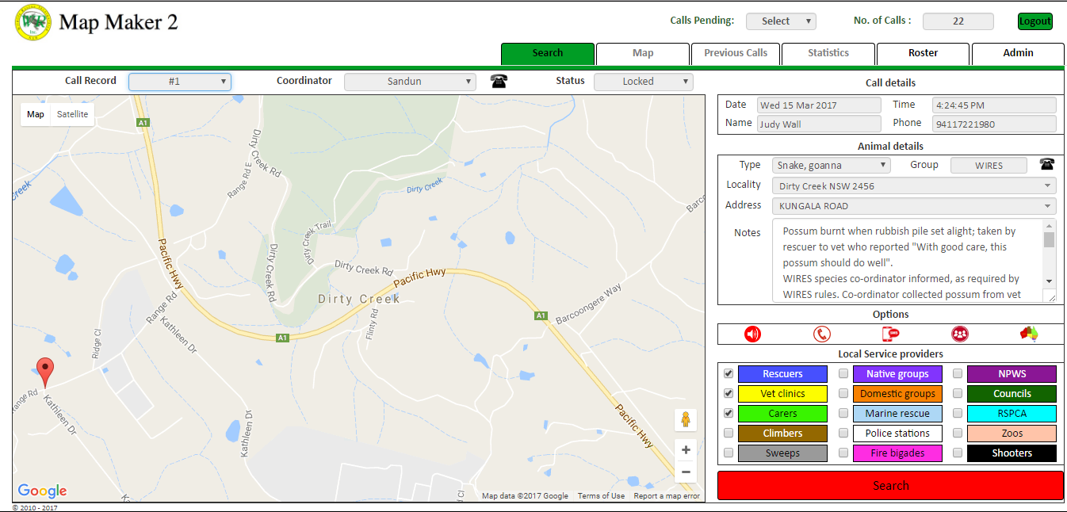Click the Google logo on the map
The image size is (1067, 512).
pos(42,491)
